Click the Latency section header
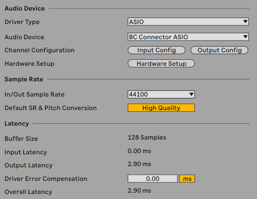 (x=17, y=124)
